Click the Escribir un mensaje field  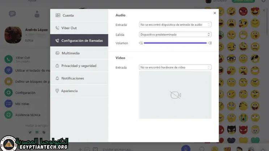118,149
